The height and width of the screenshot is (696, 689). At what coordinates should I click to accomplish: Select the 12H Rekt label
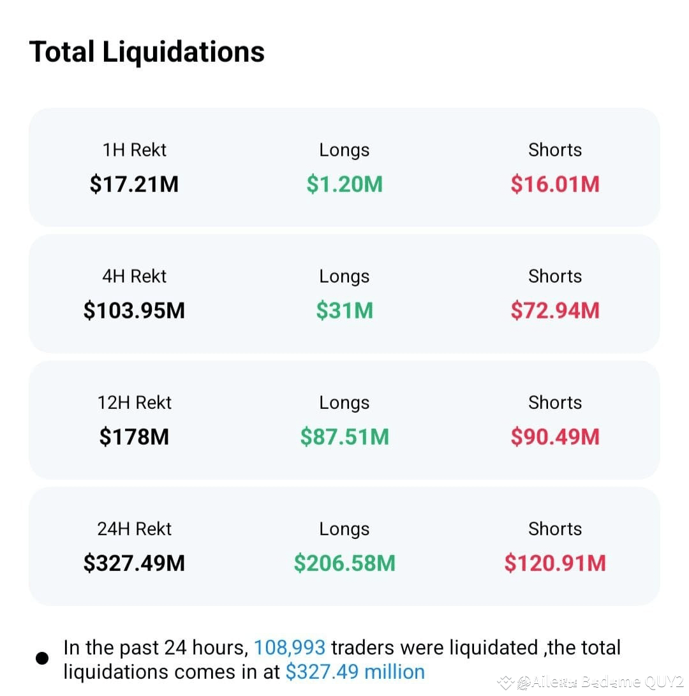pos(134,403)
